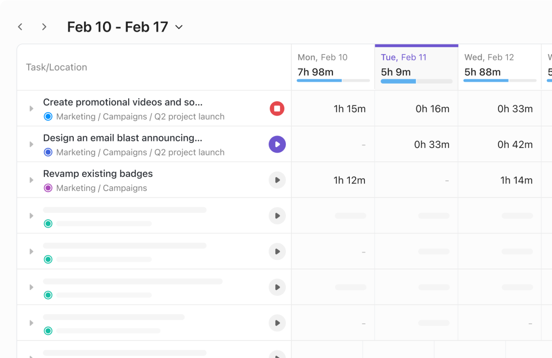Select the purple status dot on Revamp existing badges
Image resolution: width=552 pixels, height=358 pixels.
[x=48, y=188]
